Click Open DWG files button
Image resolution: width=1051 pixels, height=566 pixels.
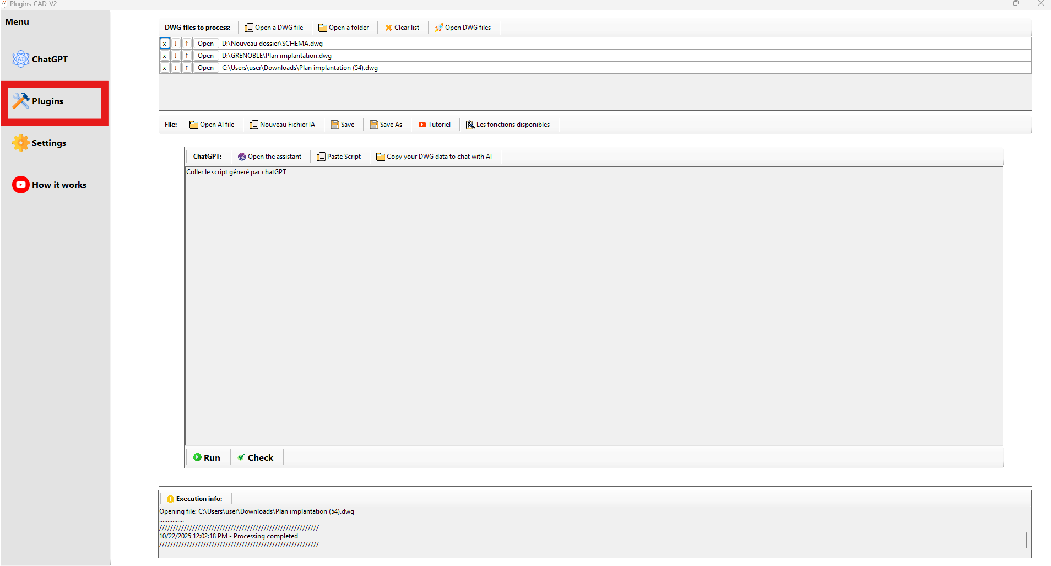[463, 28]
